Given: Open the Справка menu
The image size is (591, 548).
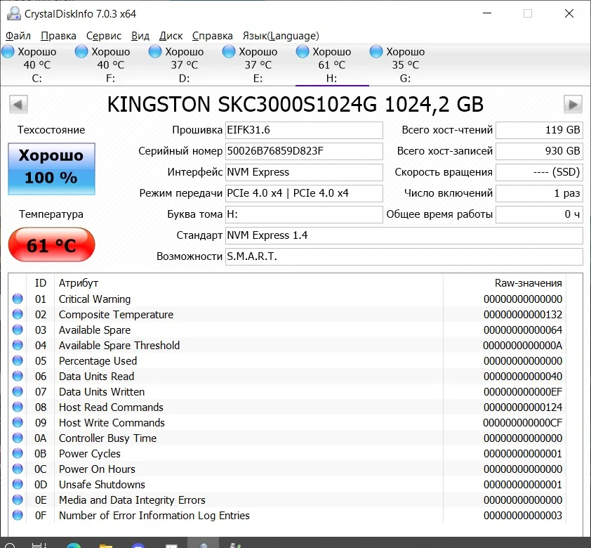Looking at the screenshot, I should [212, 36].
